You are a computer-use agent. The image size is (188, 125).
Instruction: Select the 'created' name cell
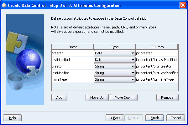click(73, 53)
